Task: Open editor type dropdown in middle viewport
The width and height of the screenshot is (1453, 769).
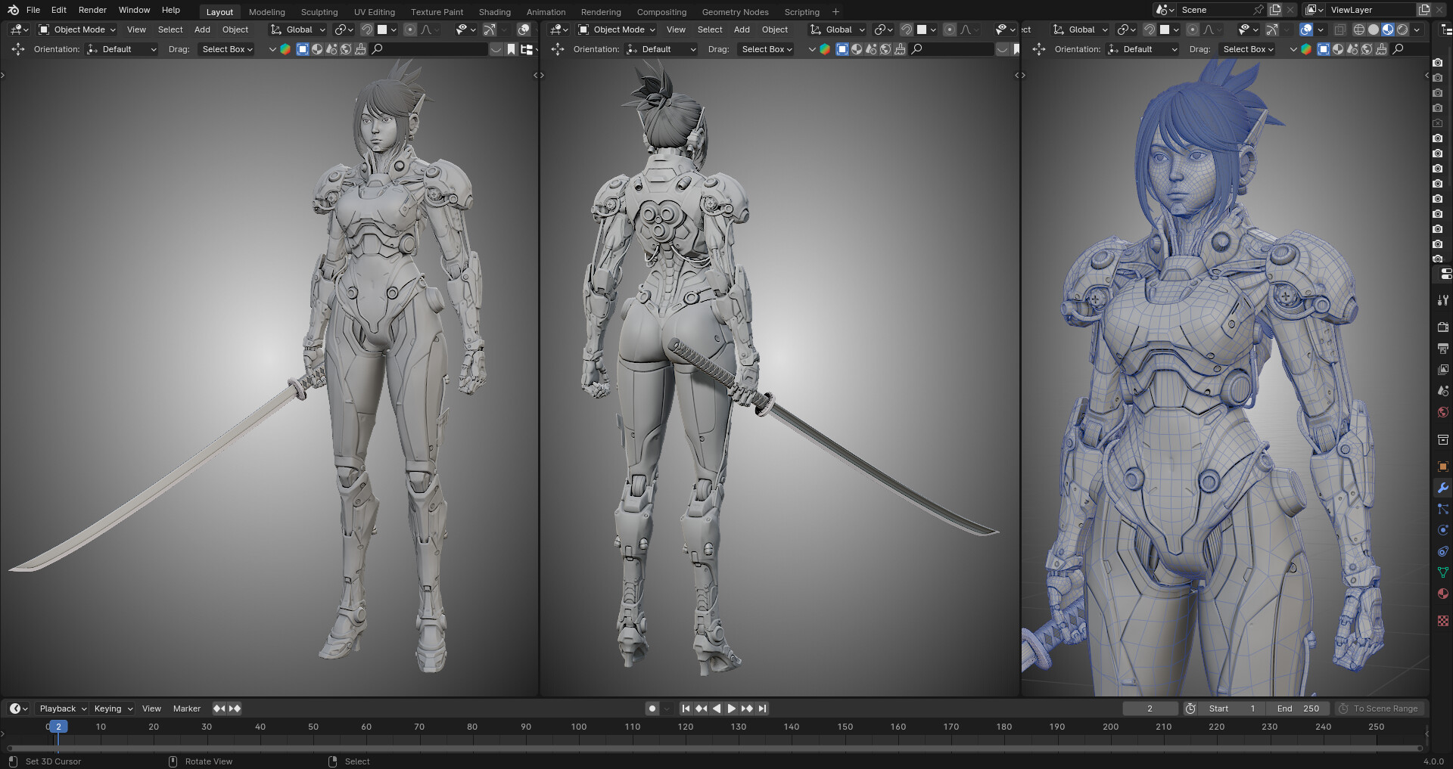Action: coord(558,29)
